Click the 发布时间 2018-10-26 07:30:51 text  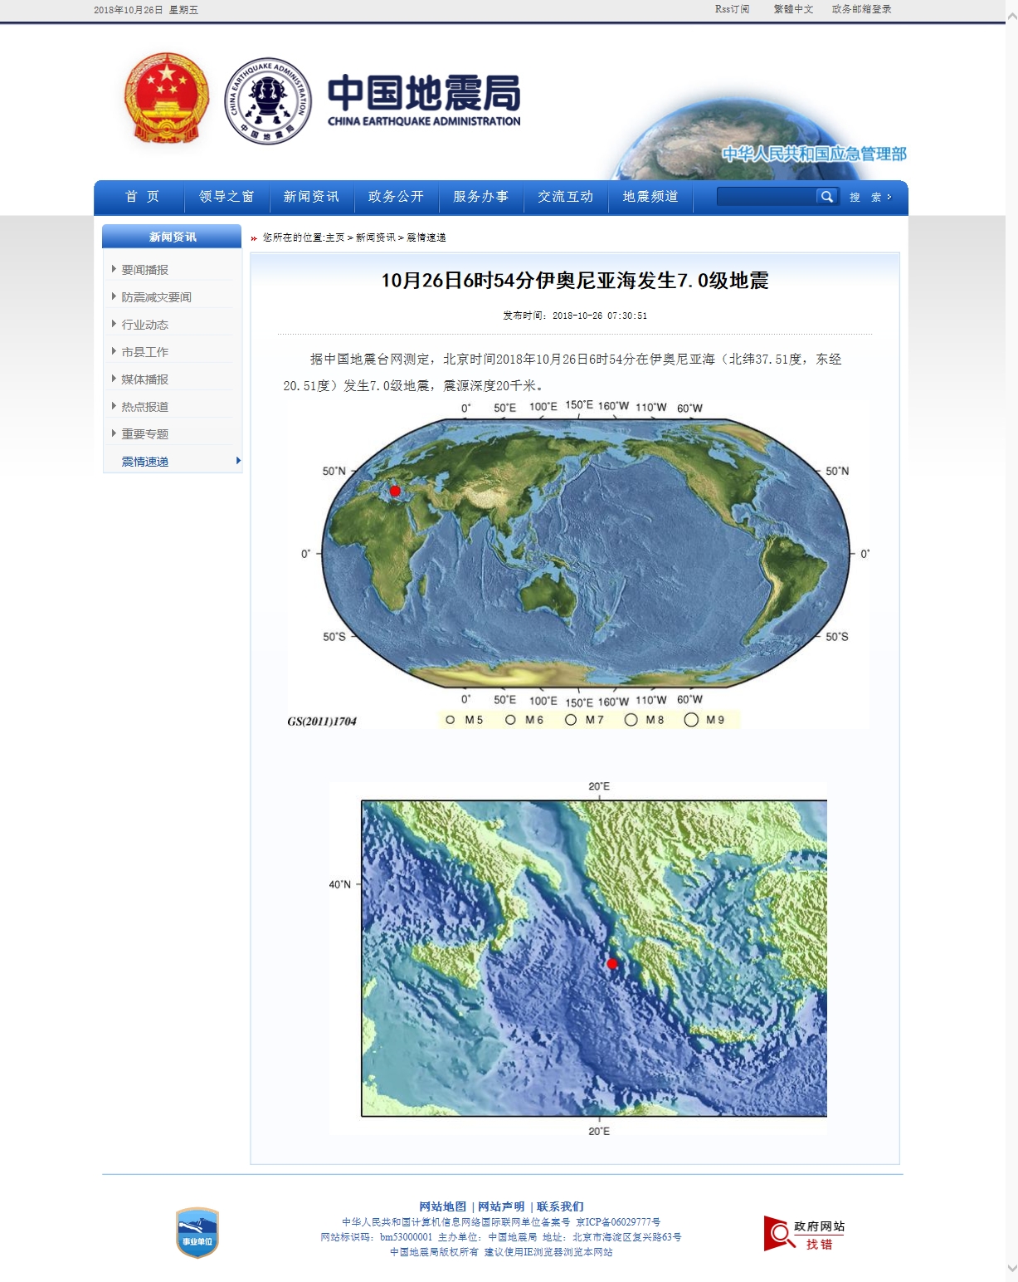pos(575,316)
